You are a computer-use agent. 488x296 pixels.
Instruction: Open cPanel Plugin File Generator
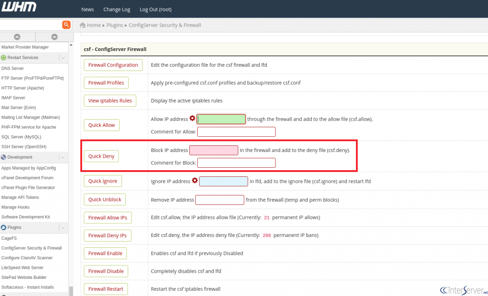click(x=28, y=188)
